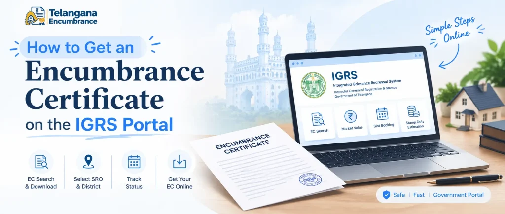Click the 'Get Your EC Online' label
Image resolution: width=505 pixels, height=214 pixels.
(180, 183)
